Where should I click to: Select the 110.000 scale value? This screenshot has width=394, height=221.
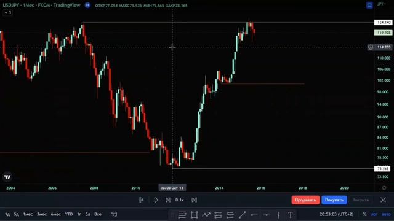(x=384, y=58)
